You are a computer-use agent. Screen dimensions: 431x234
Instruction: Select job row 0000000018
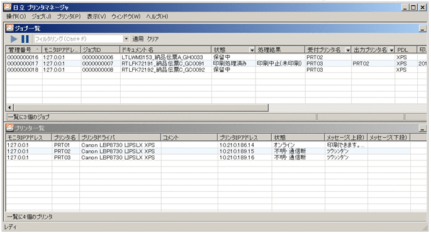tap(216, 70)
